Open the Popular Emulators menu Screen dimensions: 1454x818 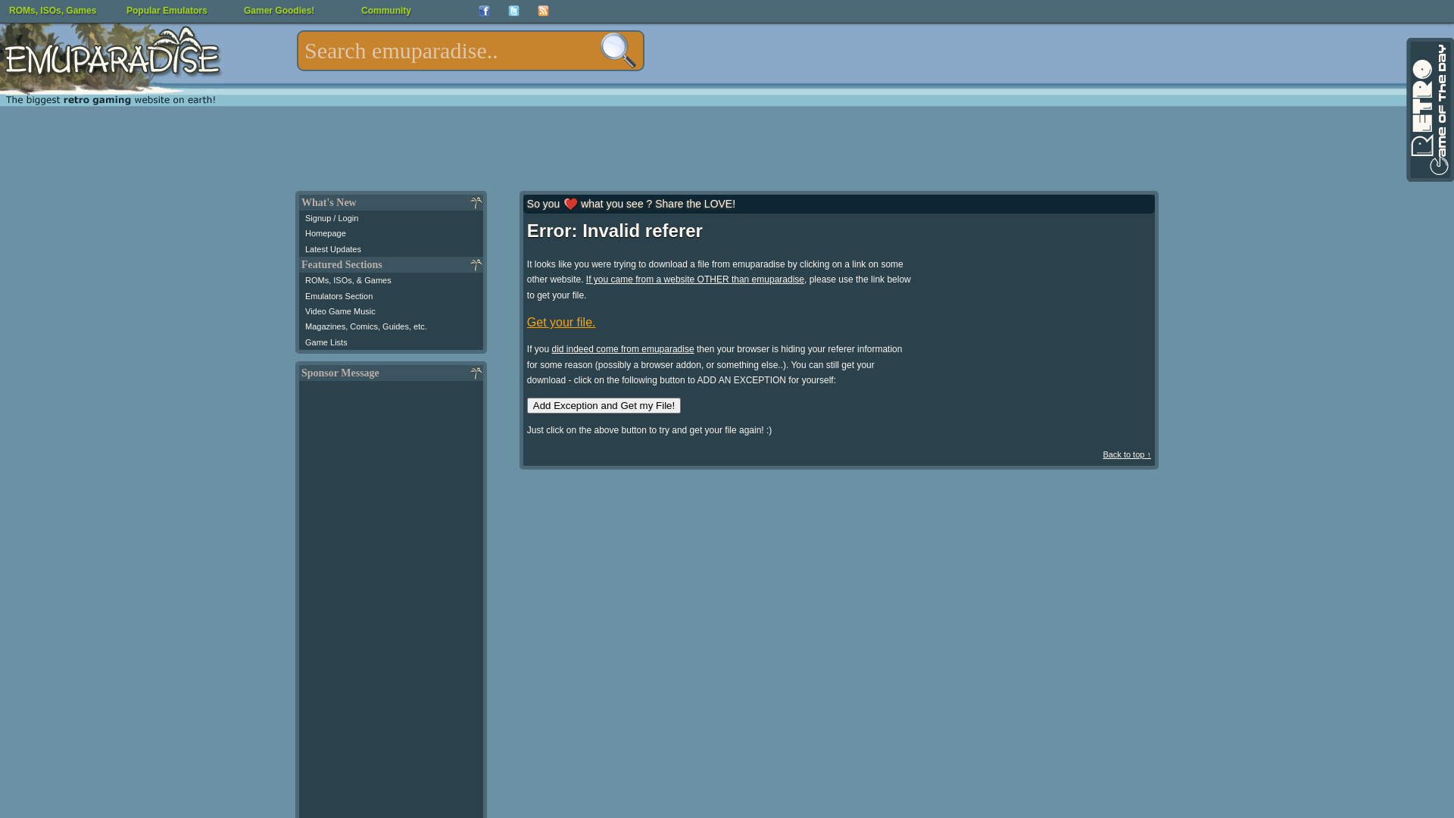[167, 11]
